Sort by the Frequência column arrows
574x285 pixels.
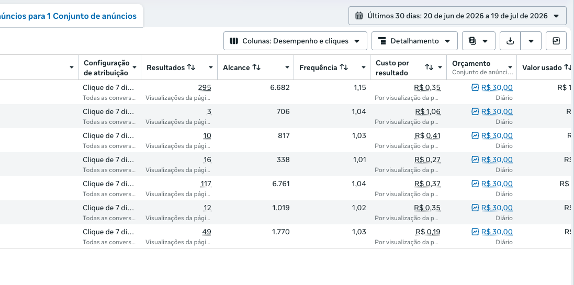[x=343, y=67]
